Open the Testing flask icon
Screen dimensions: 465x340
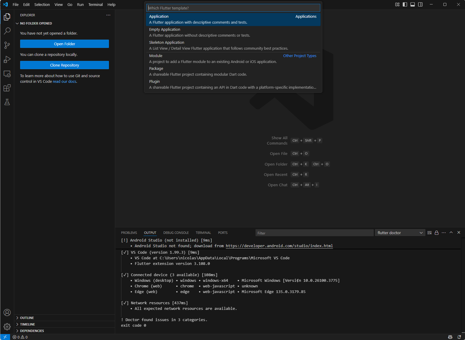pos(7,102)
